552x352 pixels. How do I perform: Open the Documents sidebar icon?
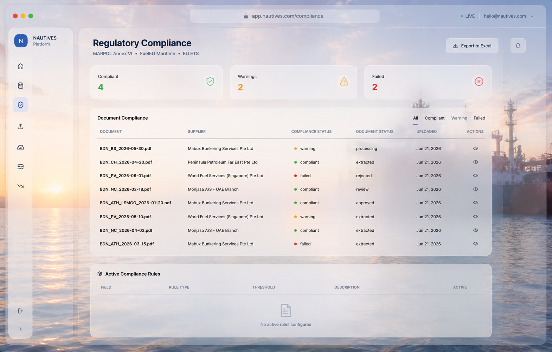coord(20,85)
